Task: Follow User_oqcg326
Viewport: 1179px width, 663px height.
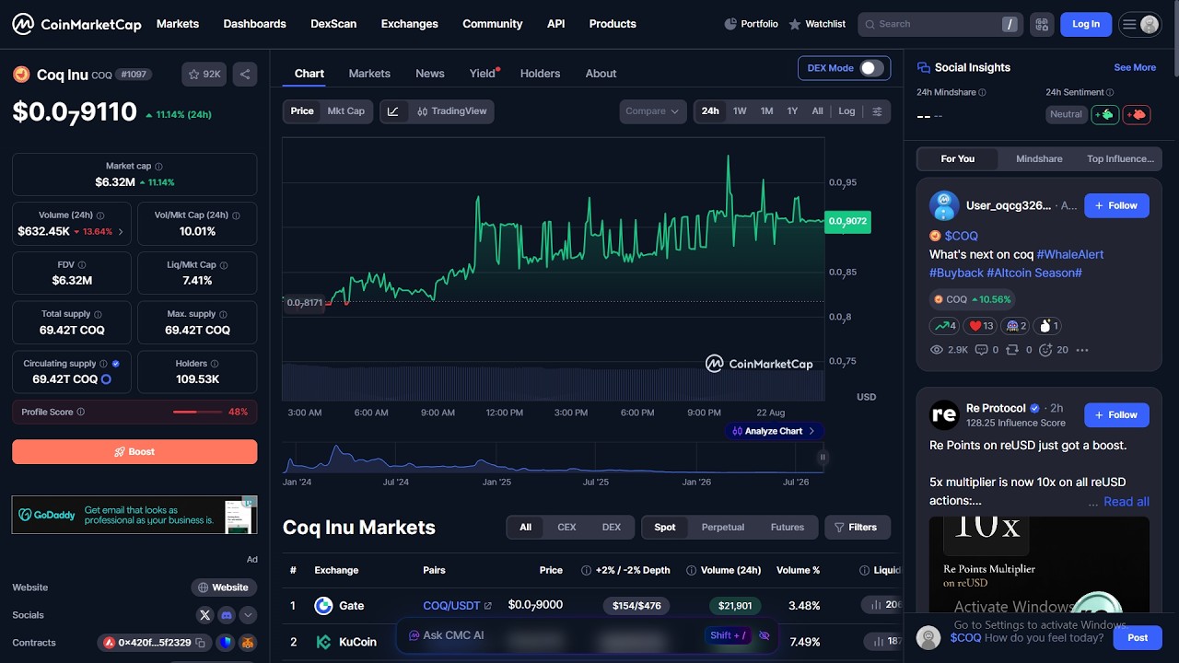Action: click(1116, 206)
